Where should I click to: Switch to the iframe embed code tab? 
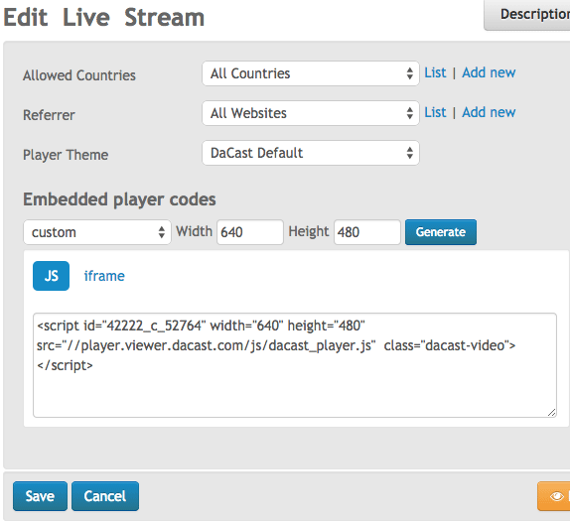tap(104, 276)
